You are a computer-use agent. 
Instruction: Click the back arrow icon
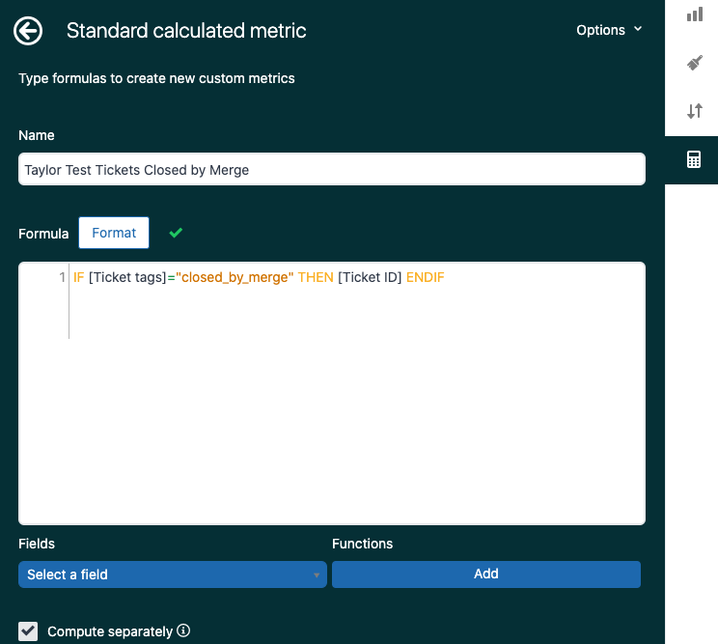[28, 31]
